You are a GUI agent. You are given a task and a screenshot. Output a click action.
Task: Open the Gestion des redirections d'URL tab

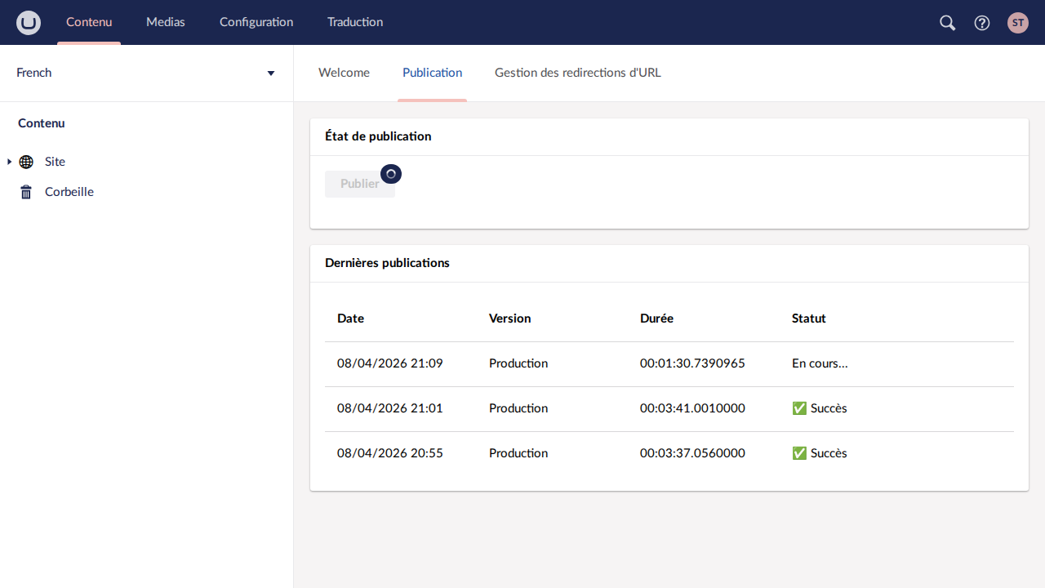pyautogui.click(x=577, y=73)
